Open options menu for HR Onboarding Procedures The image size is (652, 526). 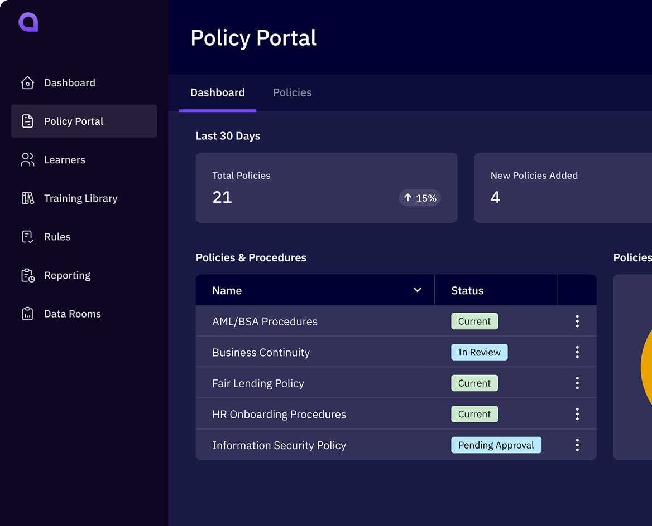click(x=577, y=414)
